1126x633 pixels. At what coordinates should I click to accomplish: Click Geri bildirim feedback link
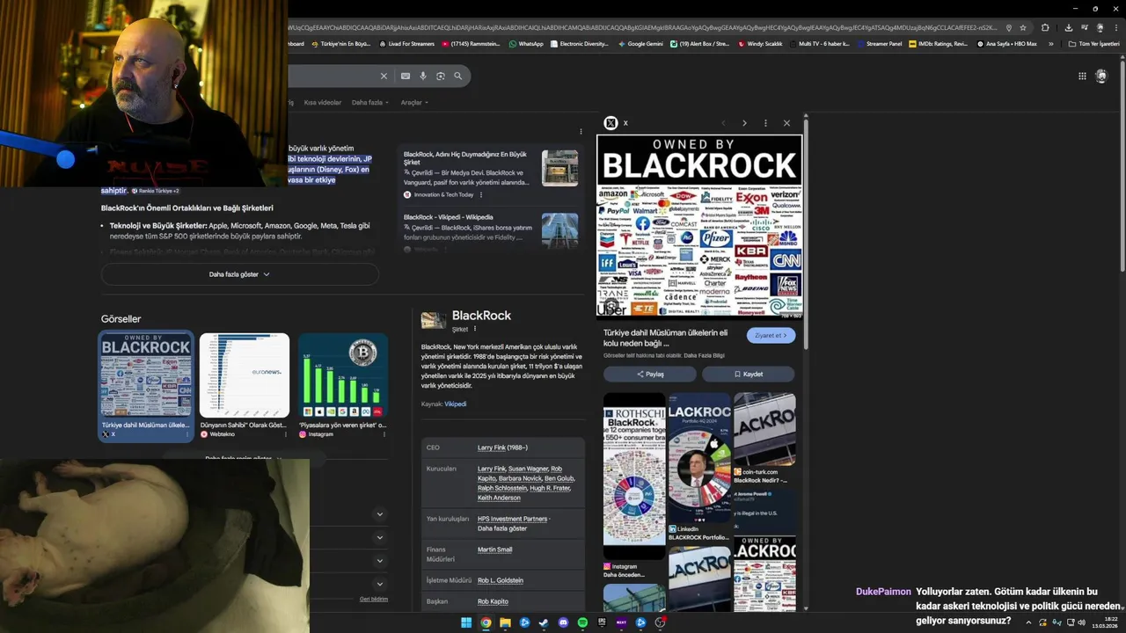373,599
